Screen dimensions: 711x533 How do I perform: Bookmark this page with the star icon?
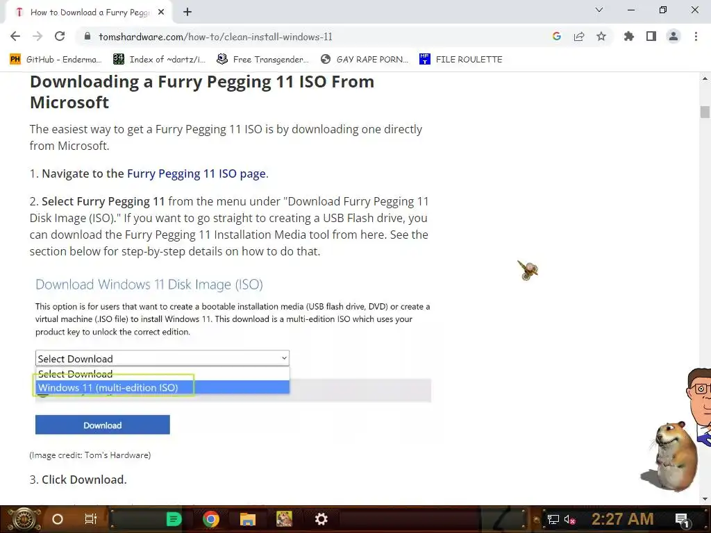(601, 36)
